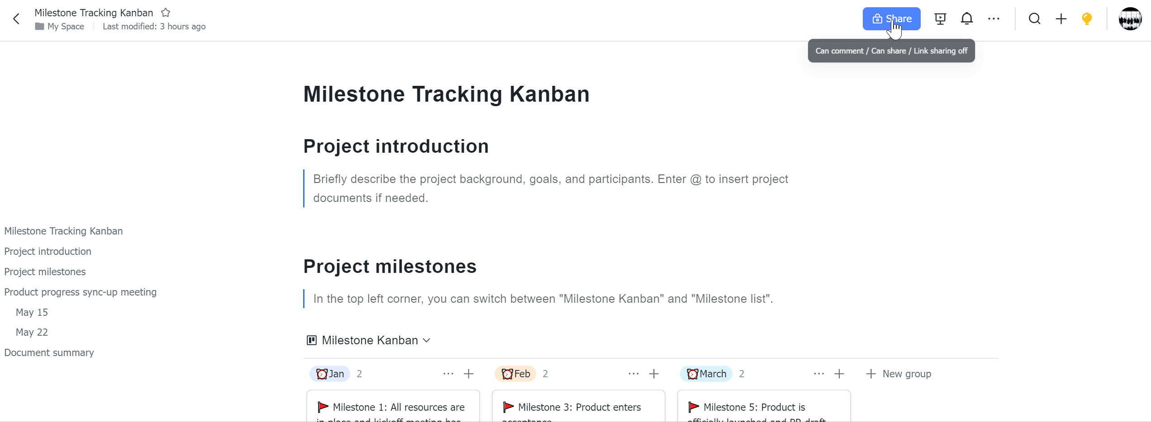Click the search magnifier icon
The image size is (1151, 422).
click(1035, 19)
